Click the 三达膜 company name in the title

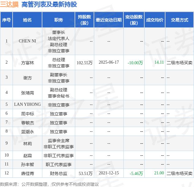point(9,4)
